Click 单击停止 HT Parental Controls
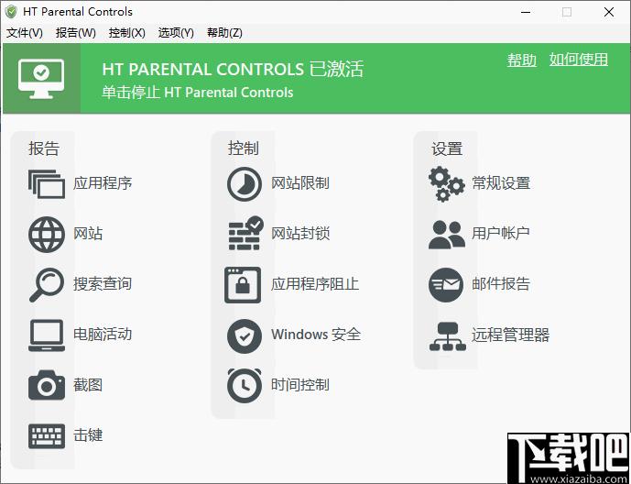The width and height of the screenshot is (631, 484). pos(197,93)
